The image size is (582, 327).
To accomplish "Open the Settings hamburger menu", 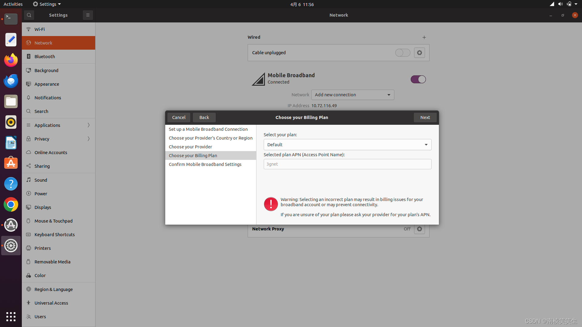I will 88,15.
